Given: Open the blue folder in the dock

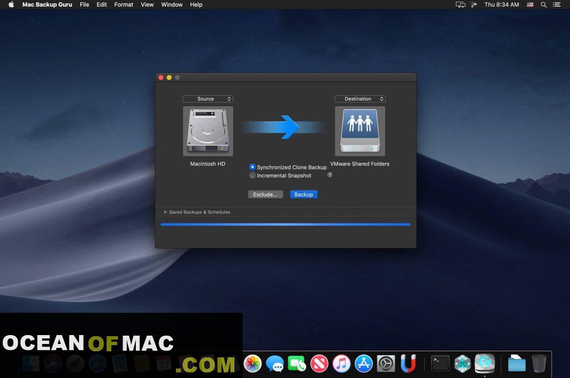Looking at the screenshot, I should (x=517, y=364).
